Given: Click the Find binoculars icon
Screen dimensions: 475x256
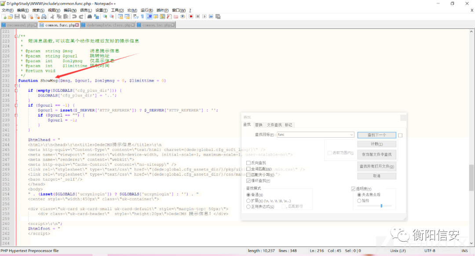Looking at the screenshot, I should coord(90,17).
